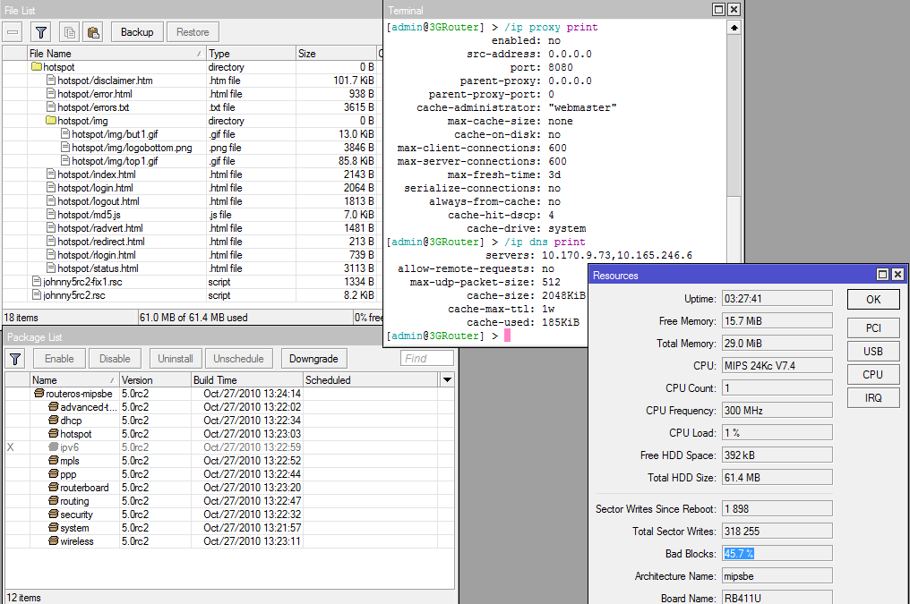Open the Package List filter funnel
Viewport: 910px width, 604px height.
click(x=15, y=359)
